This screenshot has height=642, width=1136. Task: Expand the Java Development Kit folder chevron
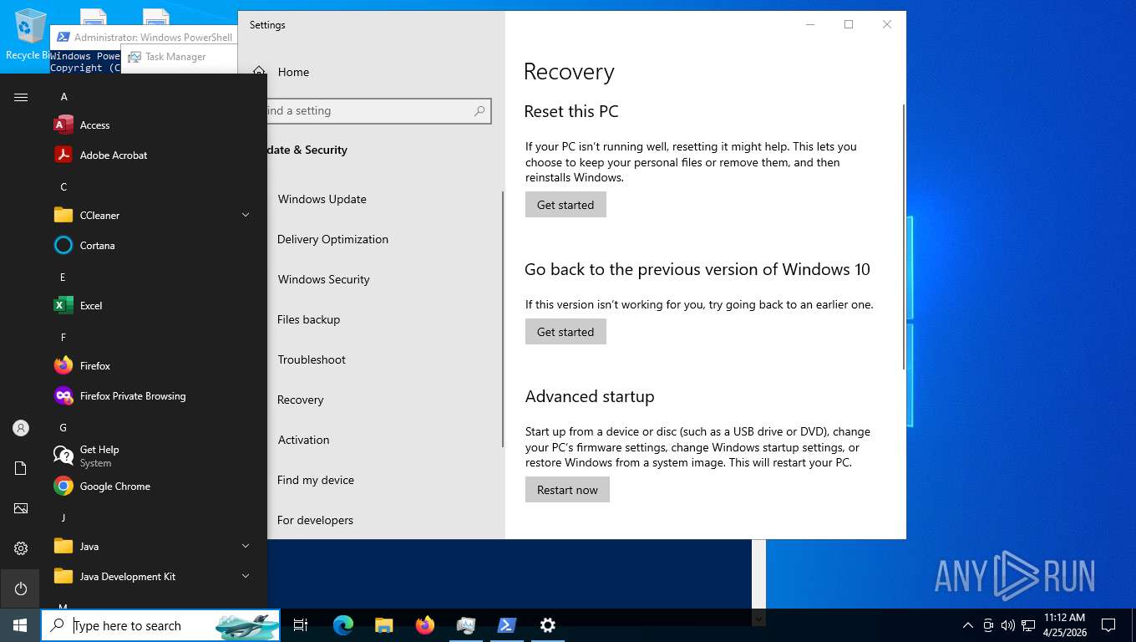point(246,577)
